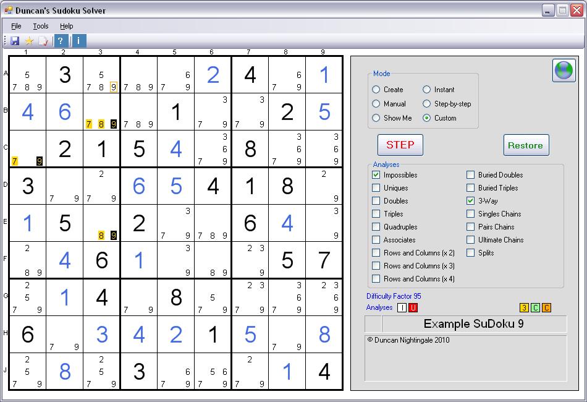Screen dimensions: 587x402
Task: Enable the Triples analysis checkbox
Action: (376, 214)
